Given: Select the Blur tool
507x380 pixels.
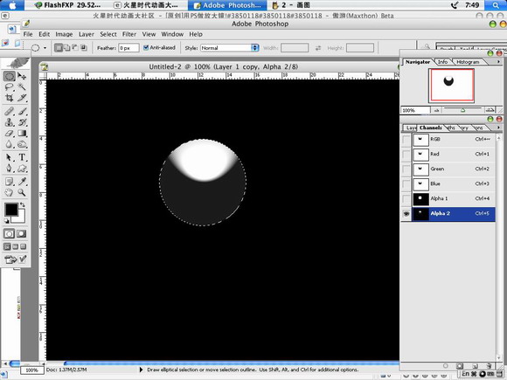Looking at the screenshot, I should [x=9, y=144].
